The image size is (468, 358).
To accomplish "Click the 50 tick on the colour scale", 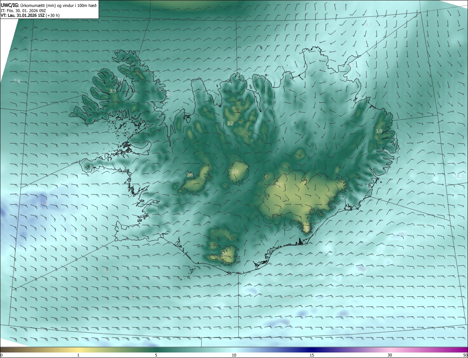I will [465, 355].
